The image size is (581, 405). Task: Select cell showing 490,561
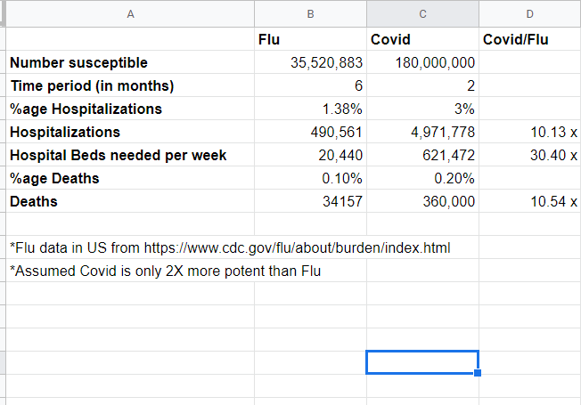tap(310, 132)
